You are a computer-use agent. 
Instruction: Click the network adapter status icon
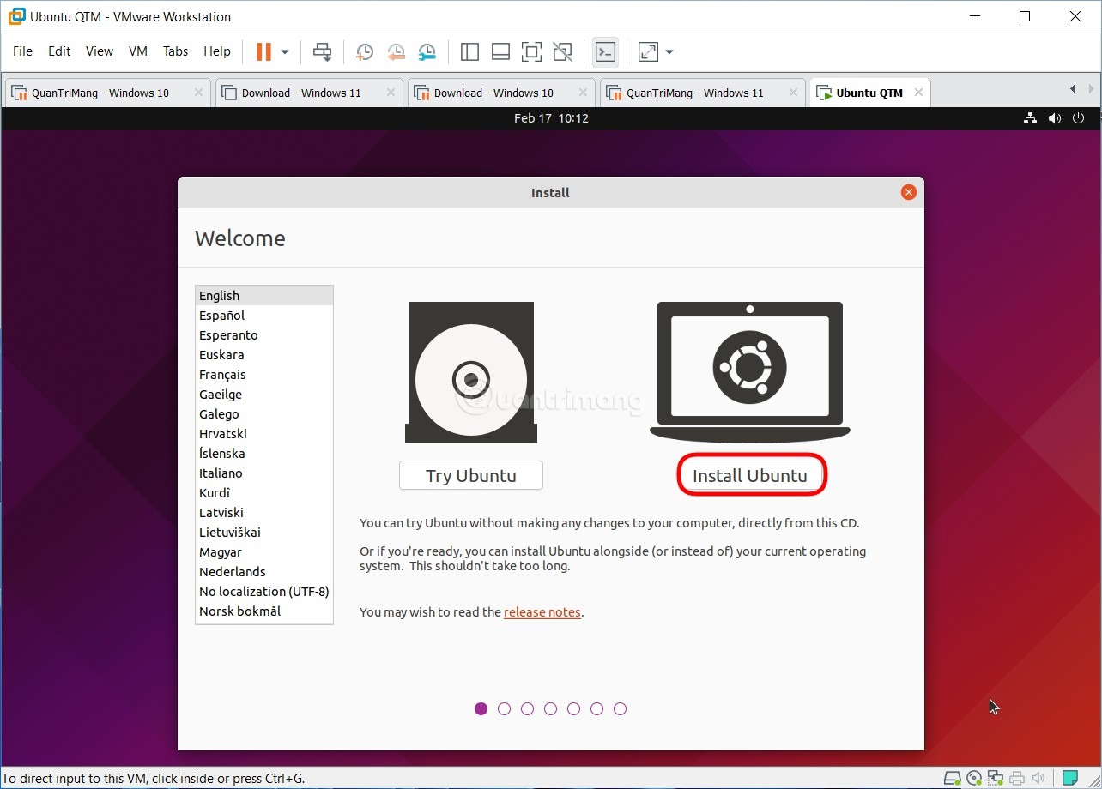(996, 779)
